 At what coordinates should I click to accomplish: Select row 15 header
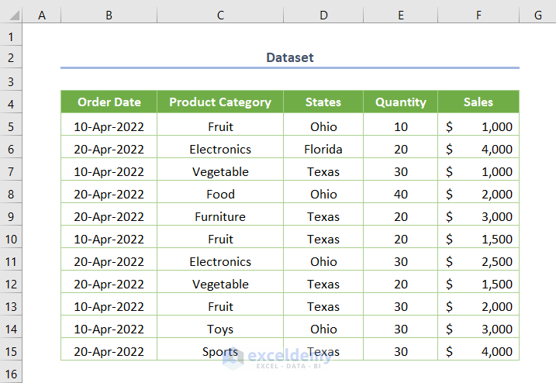tap(11, 351)
